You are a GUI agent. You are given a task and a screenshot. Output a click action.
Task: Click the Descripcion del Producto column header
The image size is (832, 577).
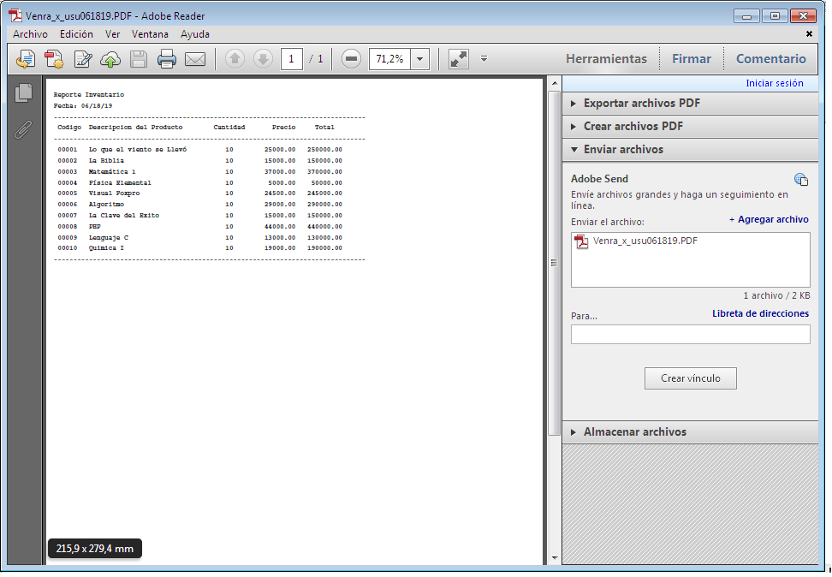135,128
